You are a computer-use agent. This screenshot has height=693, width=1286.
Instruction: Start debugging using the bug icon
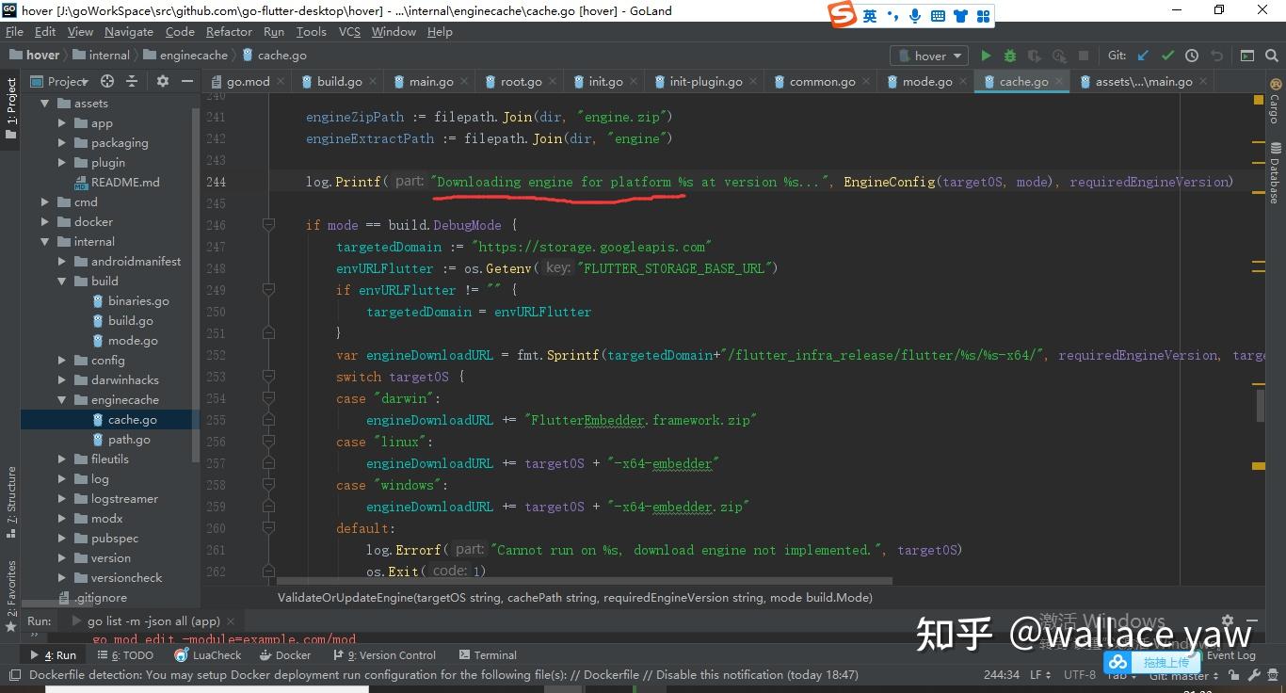(1007, 56)
